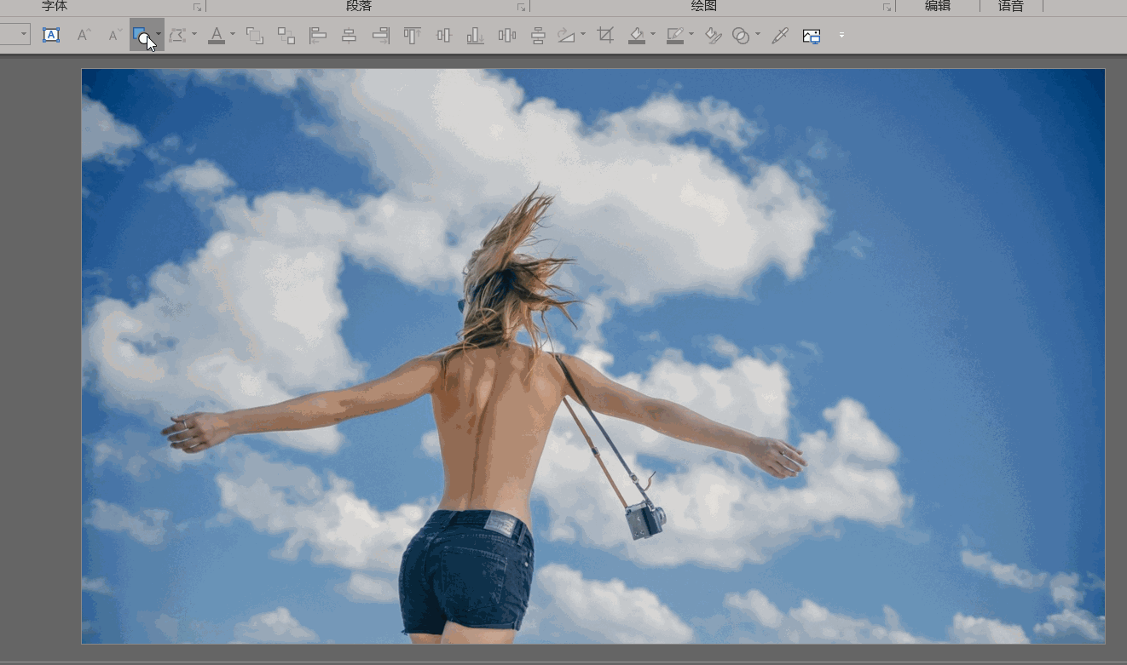The width and height of the screenshot is (1127, 665).
Task: Click the 编辑 group label
Action: pyautogui.click(x=938, y=6)
